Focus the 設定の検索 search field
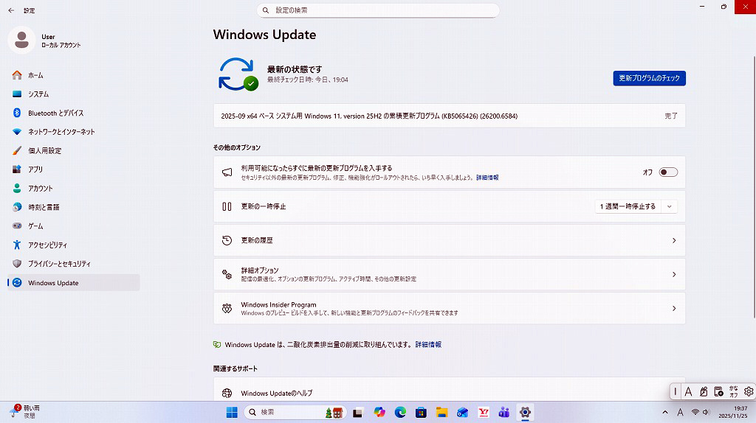The height and width of the screenshot is (423, 756). click(x=378, y=10)
